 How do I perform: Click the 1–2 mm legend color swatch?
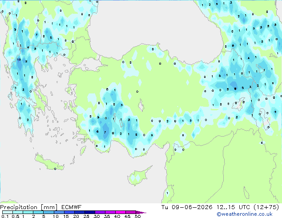28,212
